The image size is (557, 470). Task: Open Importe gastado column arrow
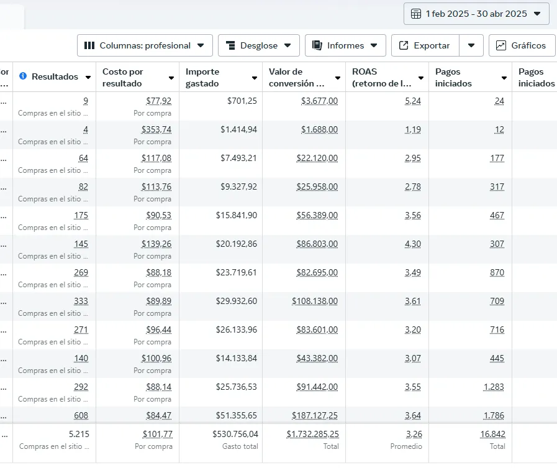click(255, 78)
